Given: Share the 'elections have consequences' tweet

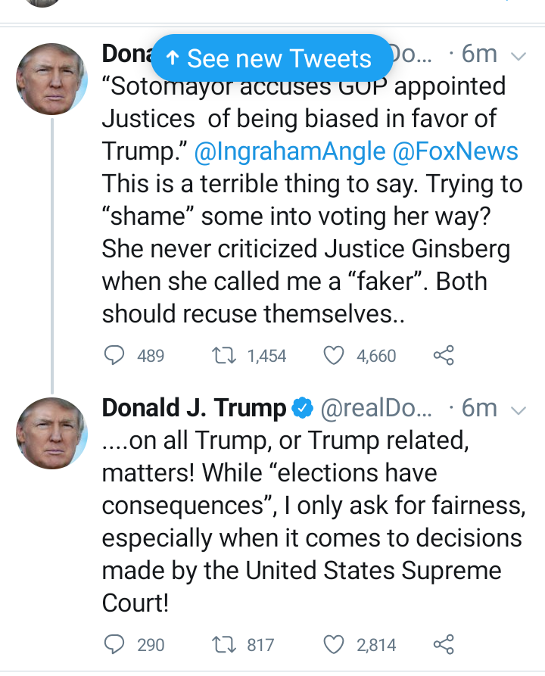Looking at the screenshot, I should pos(443,644).
